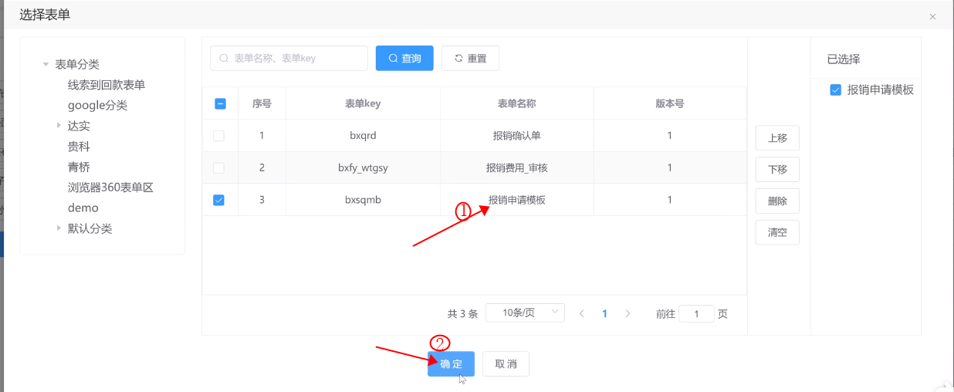Select google分类 in the category tree
This screenshot has height=392, width=954.
point(97,105)
